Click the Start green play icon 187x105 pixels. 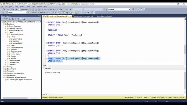click(x=70, y=9)
